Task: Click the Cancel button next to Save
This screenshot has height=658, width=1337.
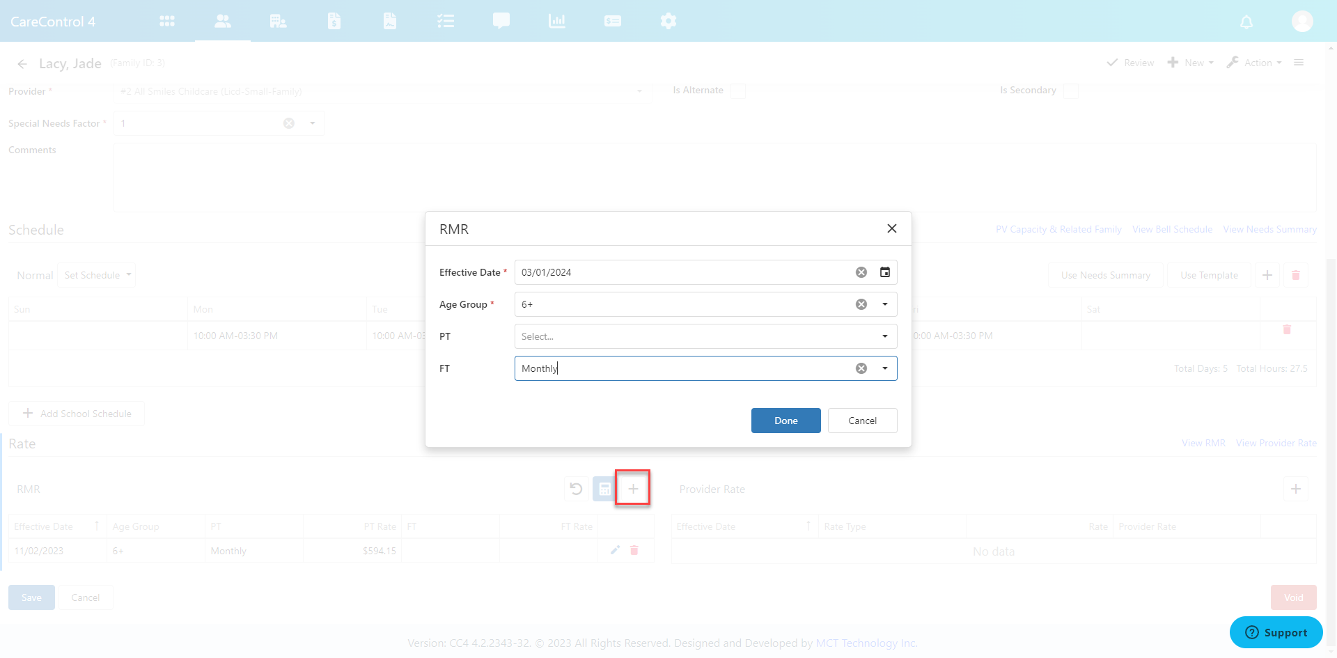Action: [x=86, y=597]
